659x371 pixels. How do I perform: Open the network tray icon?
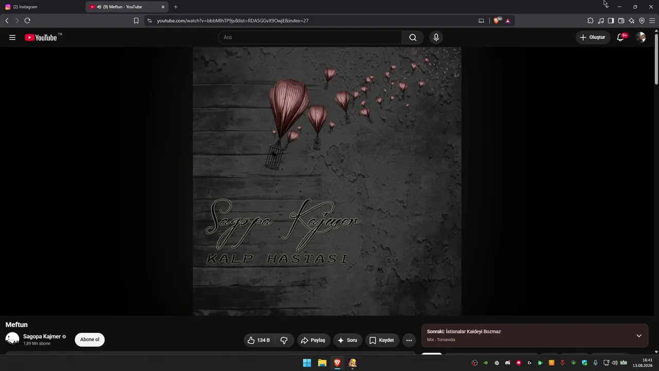pyautogui.click(x=606, y=363)
